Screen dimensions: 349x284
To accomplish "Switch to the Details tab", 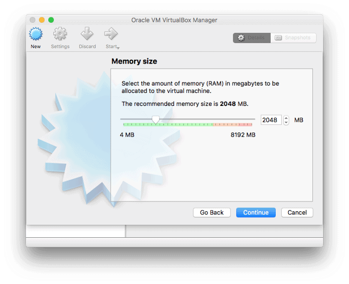I will [x=252, y=38].
